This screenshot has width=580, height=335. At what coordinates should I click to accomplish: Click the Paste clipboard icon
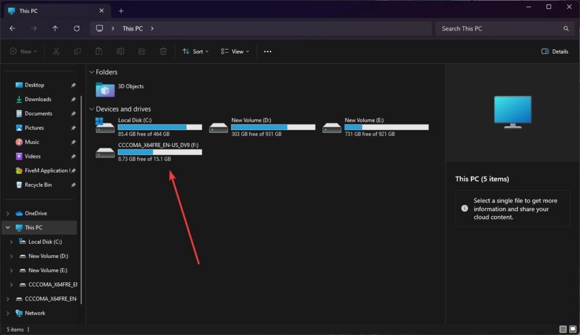coord(99,51)
